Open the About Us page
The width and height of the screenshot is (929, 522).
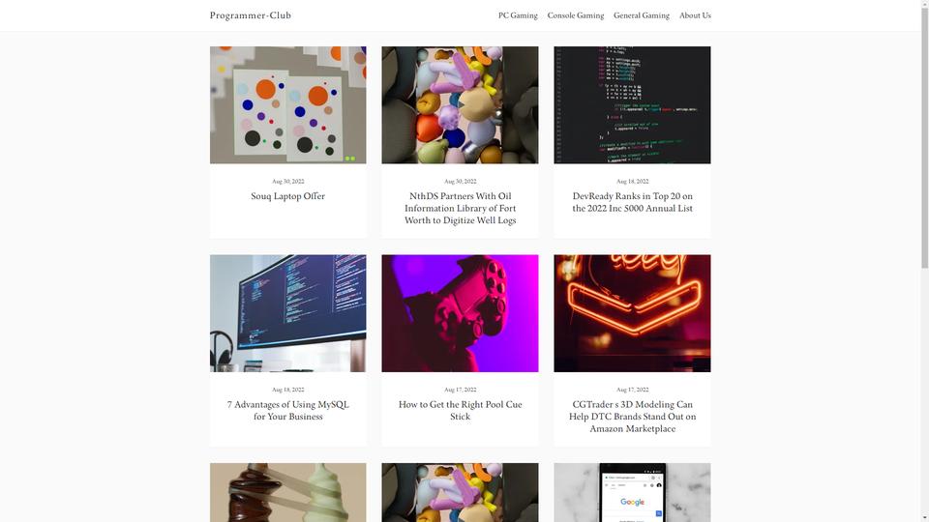coord(695,15)
